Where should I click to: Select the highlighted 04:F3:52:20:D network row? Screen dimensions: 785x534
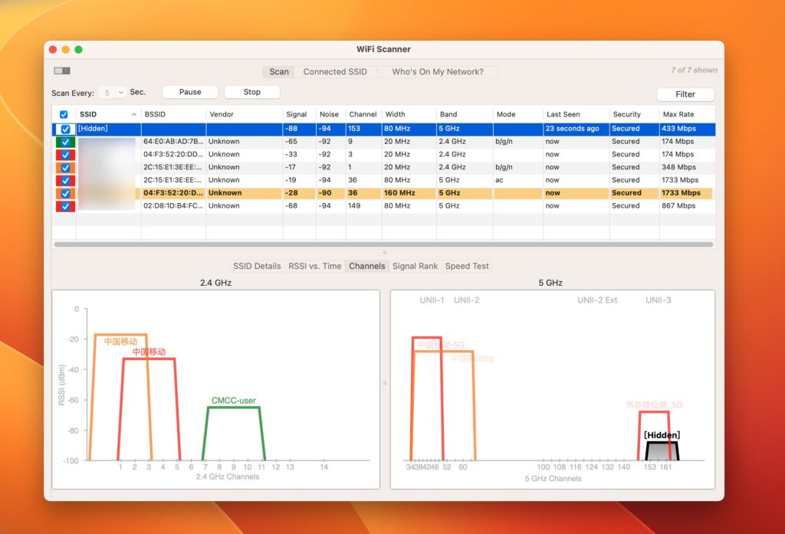(x=307, y=192)
